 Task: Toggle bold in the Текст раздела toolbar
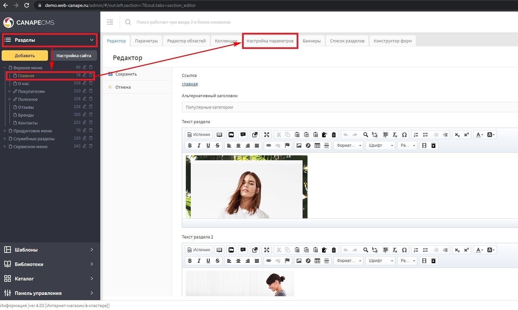point(190,145)
